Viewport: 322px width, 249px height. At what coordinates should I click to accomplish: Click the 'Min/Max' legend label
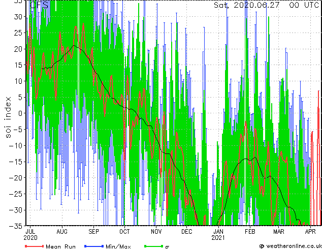click(118, 246)
